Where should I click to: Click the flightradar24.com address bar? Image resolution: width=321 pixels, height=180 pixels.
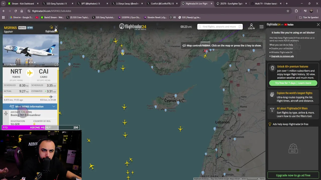pos(158,11)
